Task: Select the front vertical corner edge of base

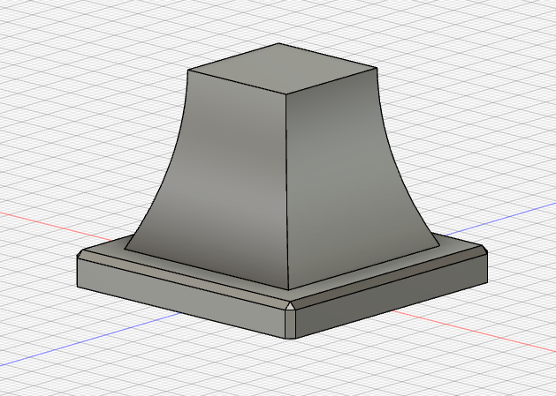Action: click(291, 326)
